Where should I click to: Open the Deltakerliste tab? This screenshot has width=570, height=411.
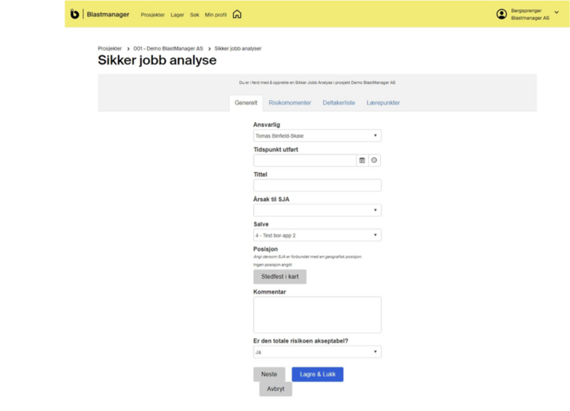338,102
